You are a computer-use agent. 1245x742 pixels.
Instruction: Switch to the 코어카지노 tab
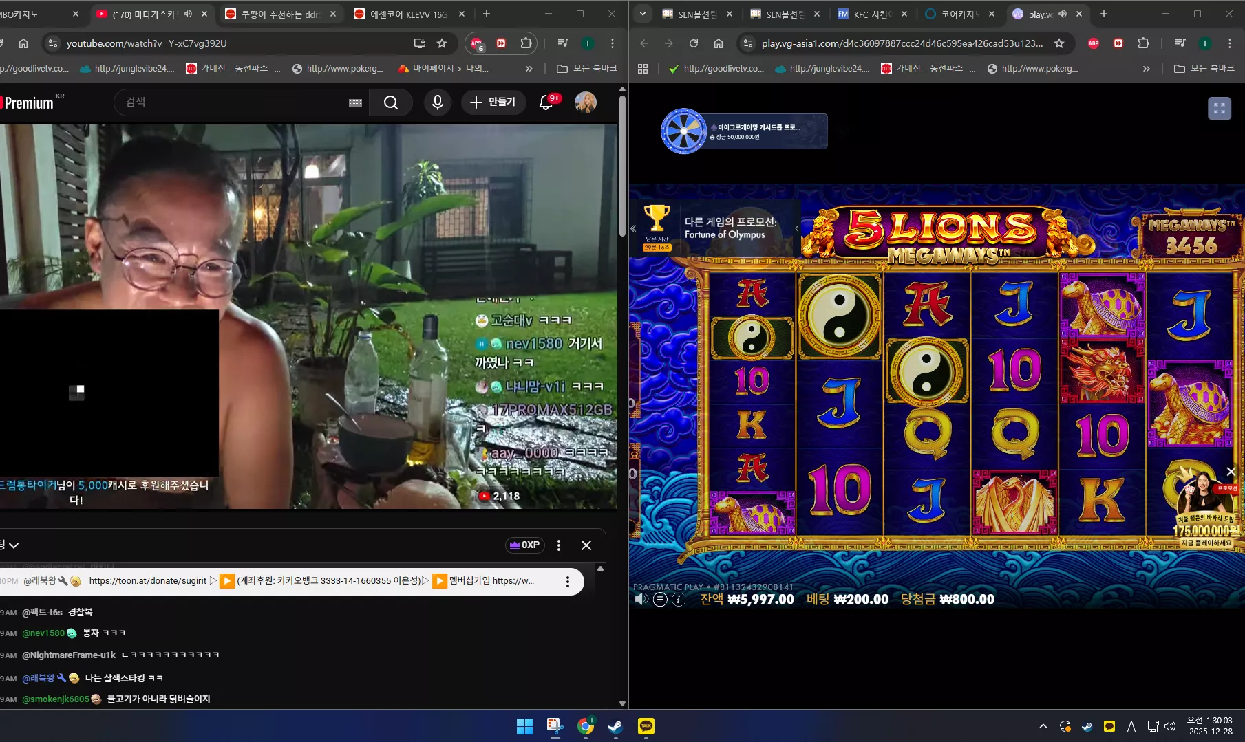[961, 14]
